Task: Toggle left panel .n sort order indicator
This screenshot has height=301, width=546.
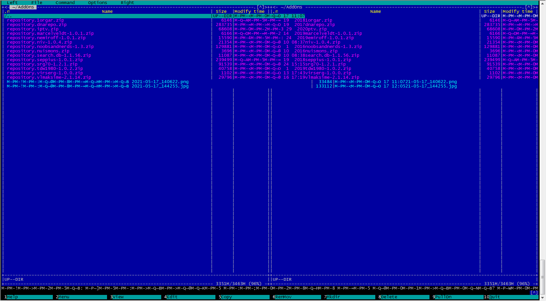Action: pos(7,11)
